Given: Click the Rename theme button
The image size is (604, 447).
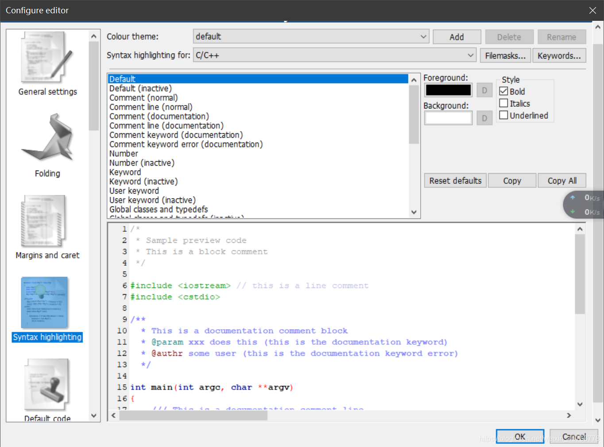Looking at the screenshot, I should point(561,37).
